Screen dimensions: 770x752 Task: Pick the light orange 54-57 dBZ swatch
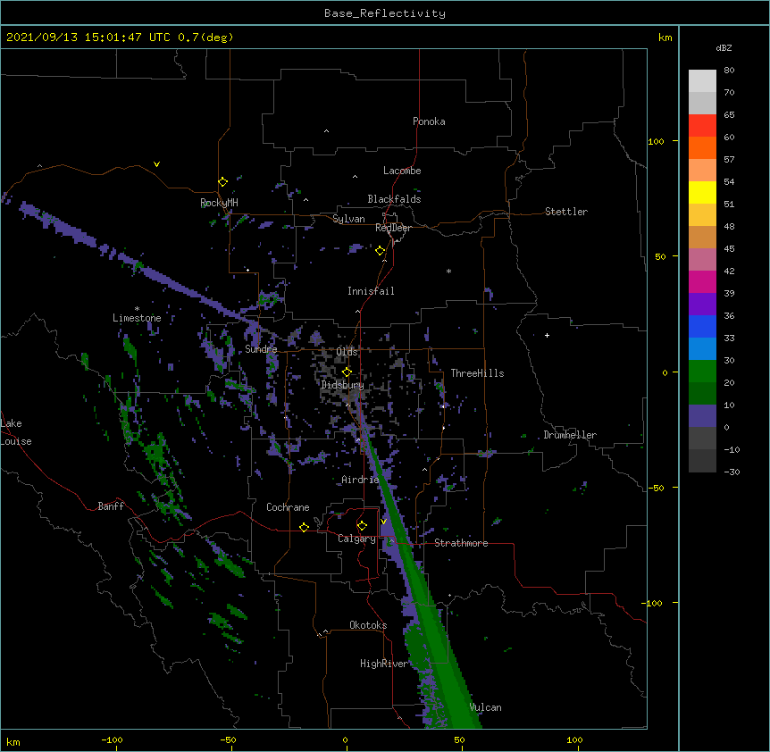point(702,171)
